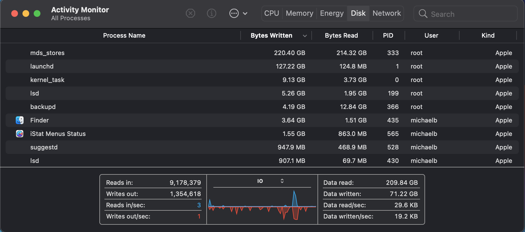525x232 pixels.
Task: Click the stop process X icon
Action: (x=190, y=13)
